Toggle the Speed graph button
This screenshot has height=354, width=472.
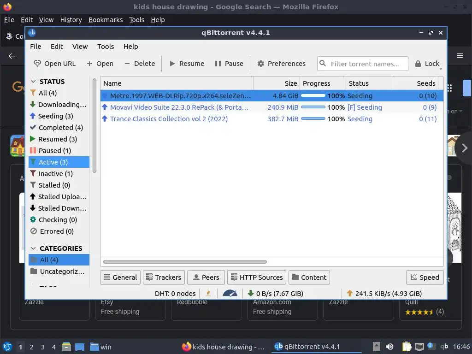click(x=425, y=277)
